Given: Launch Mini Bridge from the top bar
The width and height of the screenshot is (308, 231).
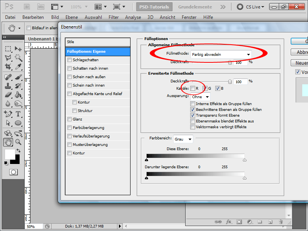Looking at the screenshot, I should pos(41,7).
